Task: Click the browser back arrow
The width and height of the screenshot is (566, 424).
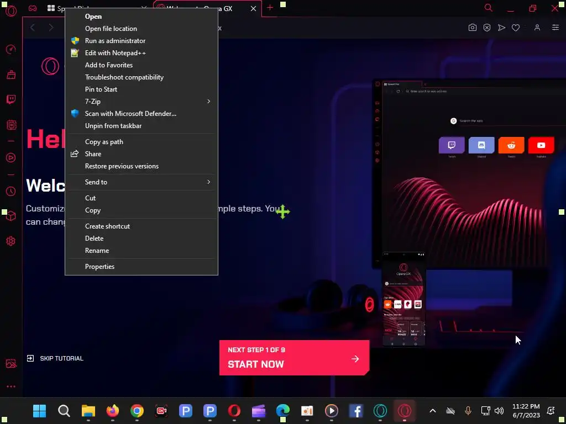Action: [x=33, y=28]
